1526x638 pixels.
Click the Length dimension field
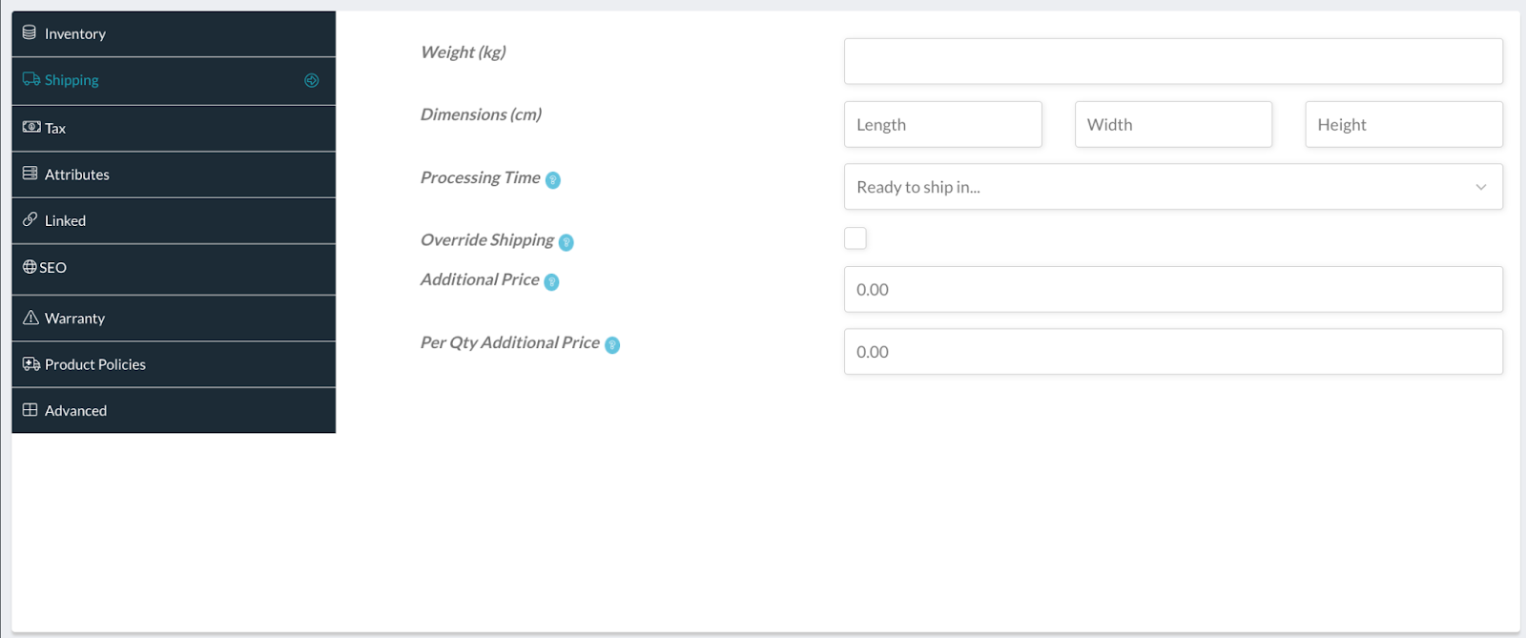tap(942, 124)
